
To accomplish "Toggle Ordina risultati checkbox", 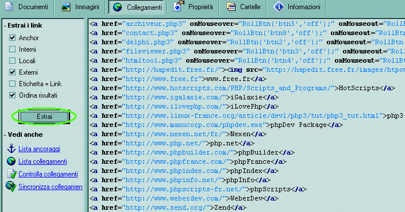I will (12, 95).
